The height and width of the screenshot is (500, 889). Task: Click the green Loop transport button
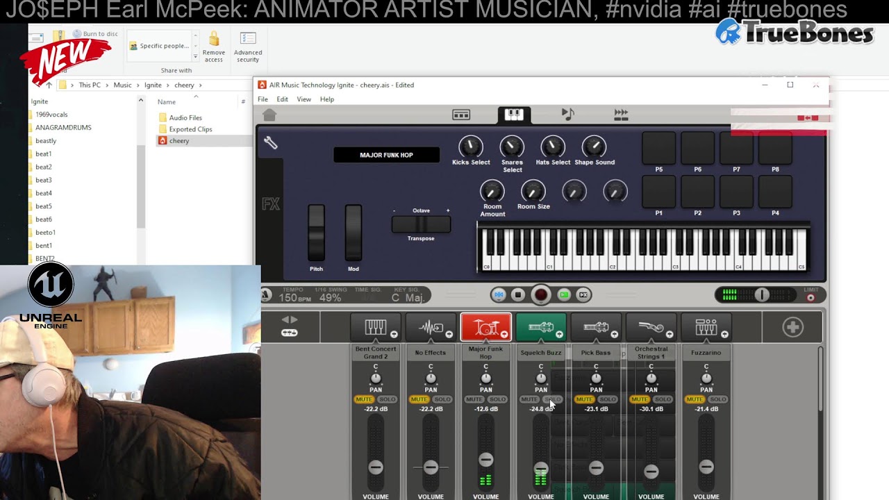[x=564, y=295]
